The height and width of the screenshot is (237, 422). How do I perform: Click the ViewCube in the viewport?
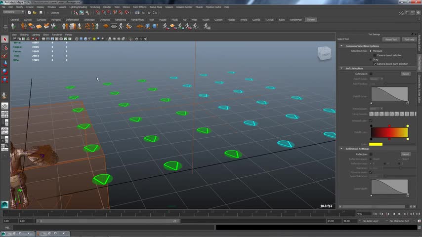click(324, 53)
